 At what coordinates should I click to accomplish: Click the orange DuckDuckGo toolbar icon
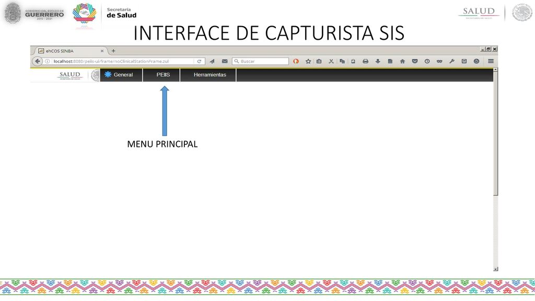coord(296,62)
